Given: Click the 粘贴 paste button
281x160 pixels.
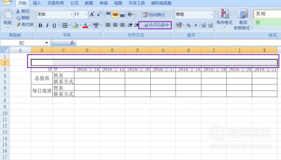Looking at the screenshot, I should point(8,18).
